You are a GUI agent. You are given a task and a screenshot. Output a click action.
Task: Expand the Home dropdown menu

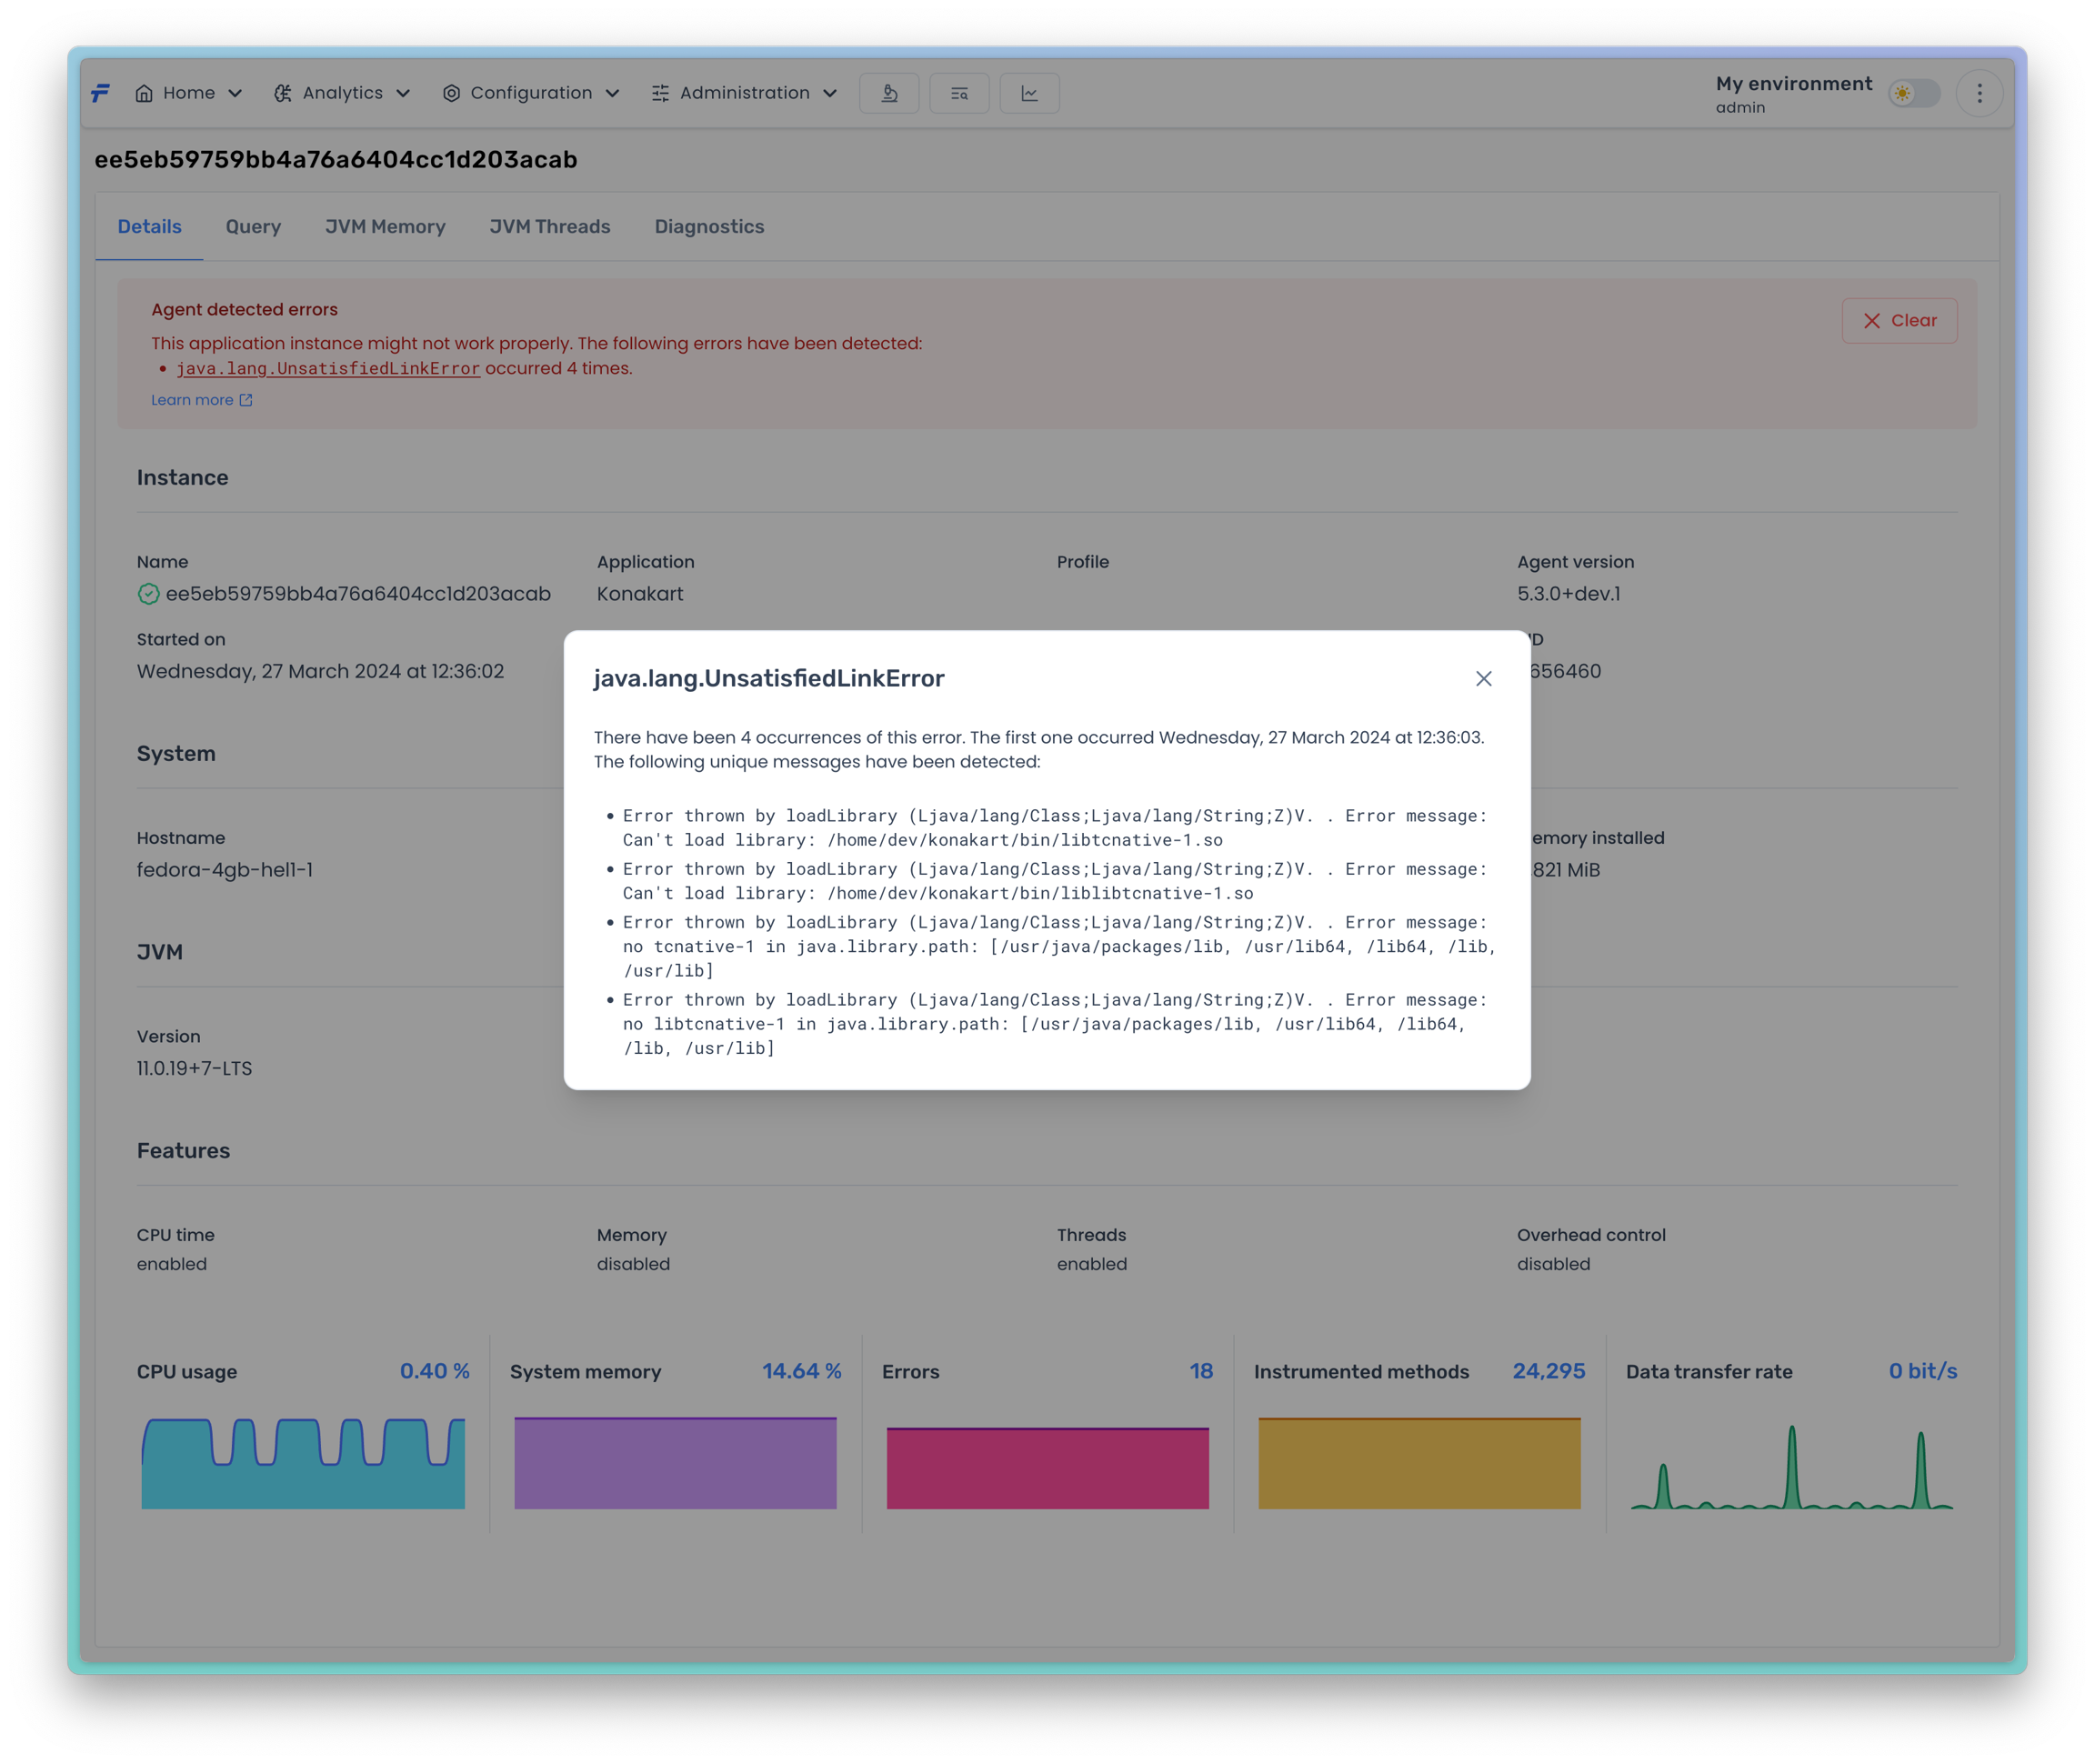pyautogui.click(x=189, y=93)
